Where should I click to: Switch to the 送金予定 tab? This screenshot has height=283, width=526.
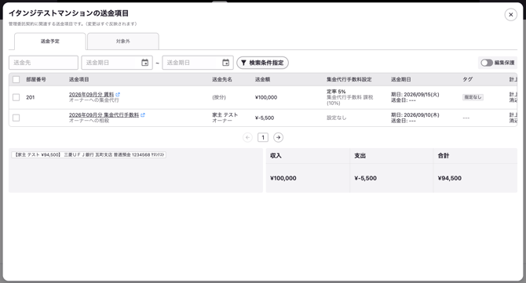[x=50, y=42]
